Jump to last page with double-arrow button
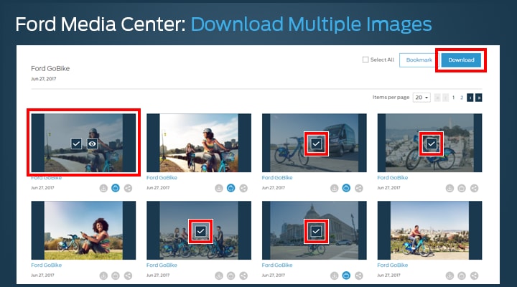 (479, 98)
